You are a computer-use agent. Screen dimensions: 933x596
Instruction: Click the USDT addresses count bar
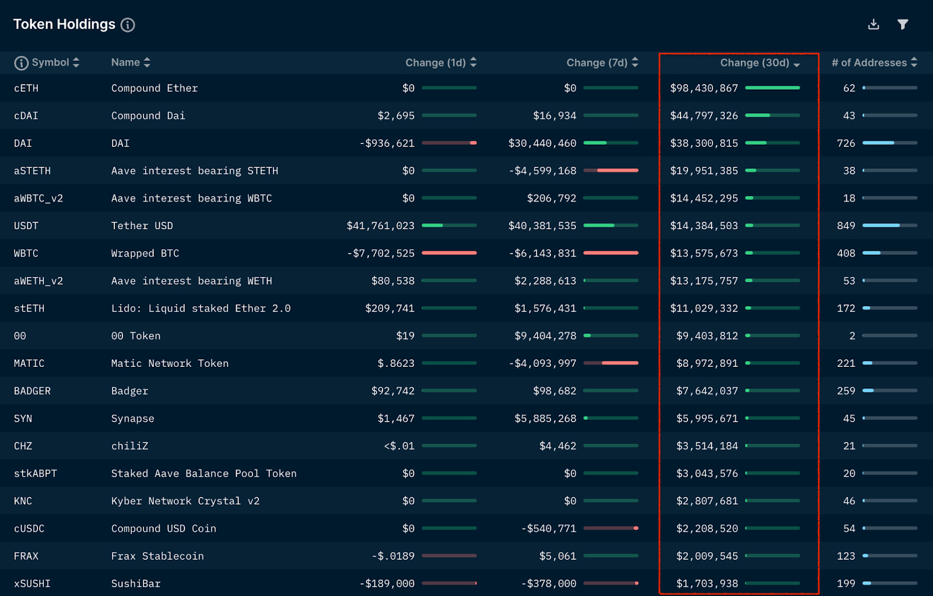[890, 226]
